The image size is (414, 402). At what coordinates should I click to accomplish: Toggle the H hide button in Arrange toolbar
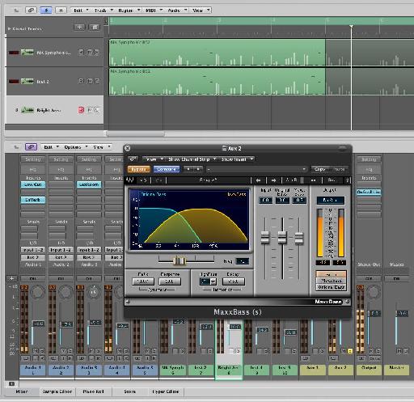click(x=61, y=11)
